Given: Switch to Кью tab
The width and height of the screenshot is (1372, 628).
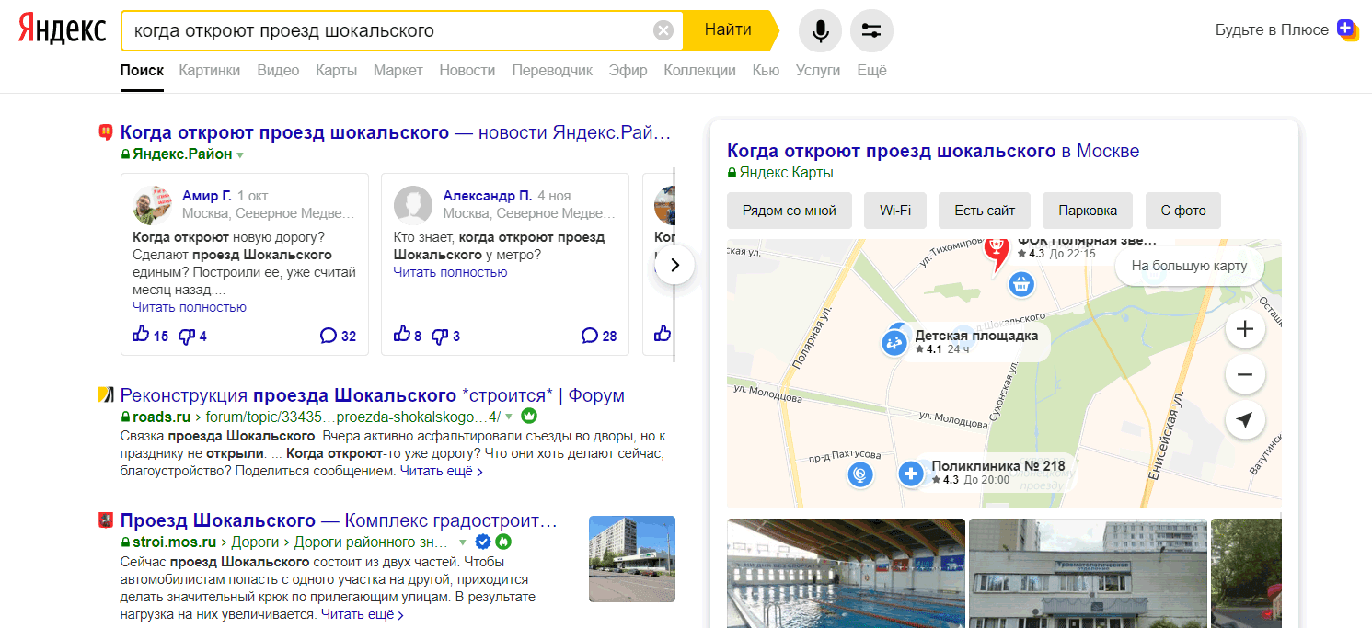Looking at the screenshot, I should click(766, 70).
